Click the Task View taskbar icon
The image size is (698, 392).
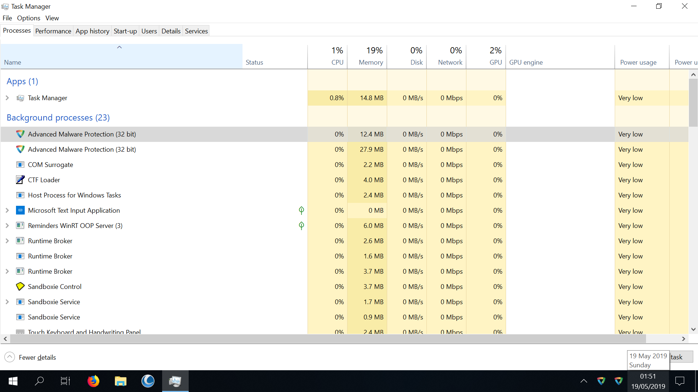click(x=65, y=381)
